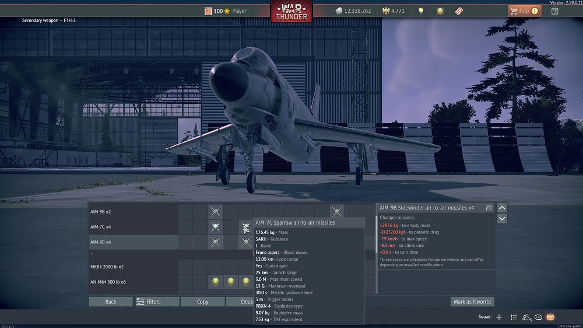Select the MK84 2000 lb x2 preset
583x328 pixels.
tap(133, 267)
